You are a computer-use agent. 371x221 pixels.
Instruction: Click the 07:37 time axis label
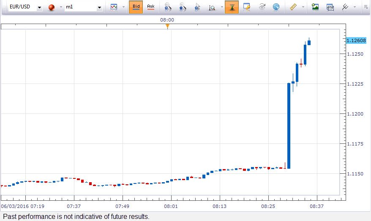pos(74,206)
